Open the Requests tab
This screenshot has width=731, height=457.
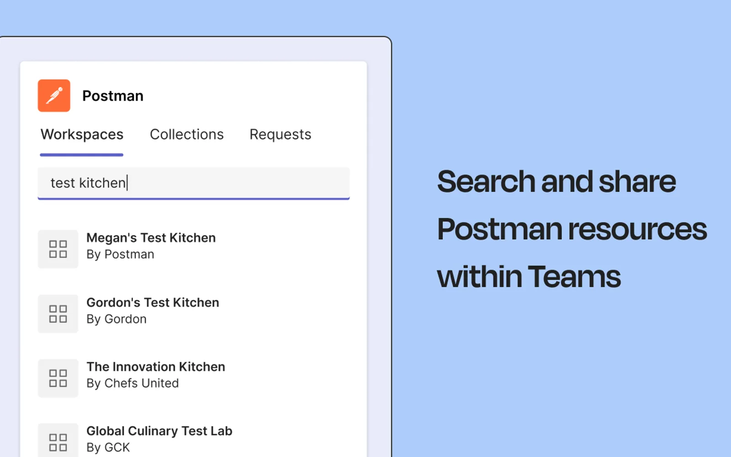(x=280, y=134)
